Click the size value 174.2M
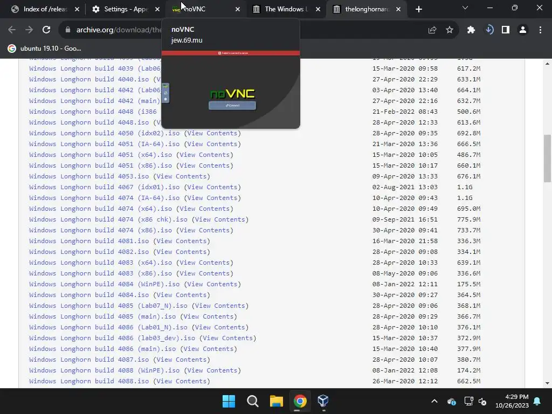Image resolution: width=552 pixels, height=414 pixels. tap(468, 370)
